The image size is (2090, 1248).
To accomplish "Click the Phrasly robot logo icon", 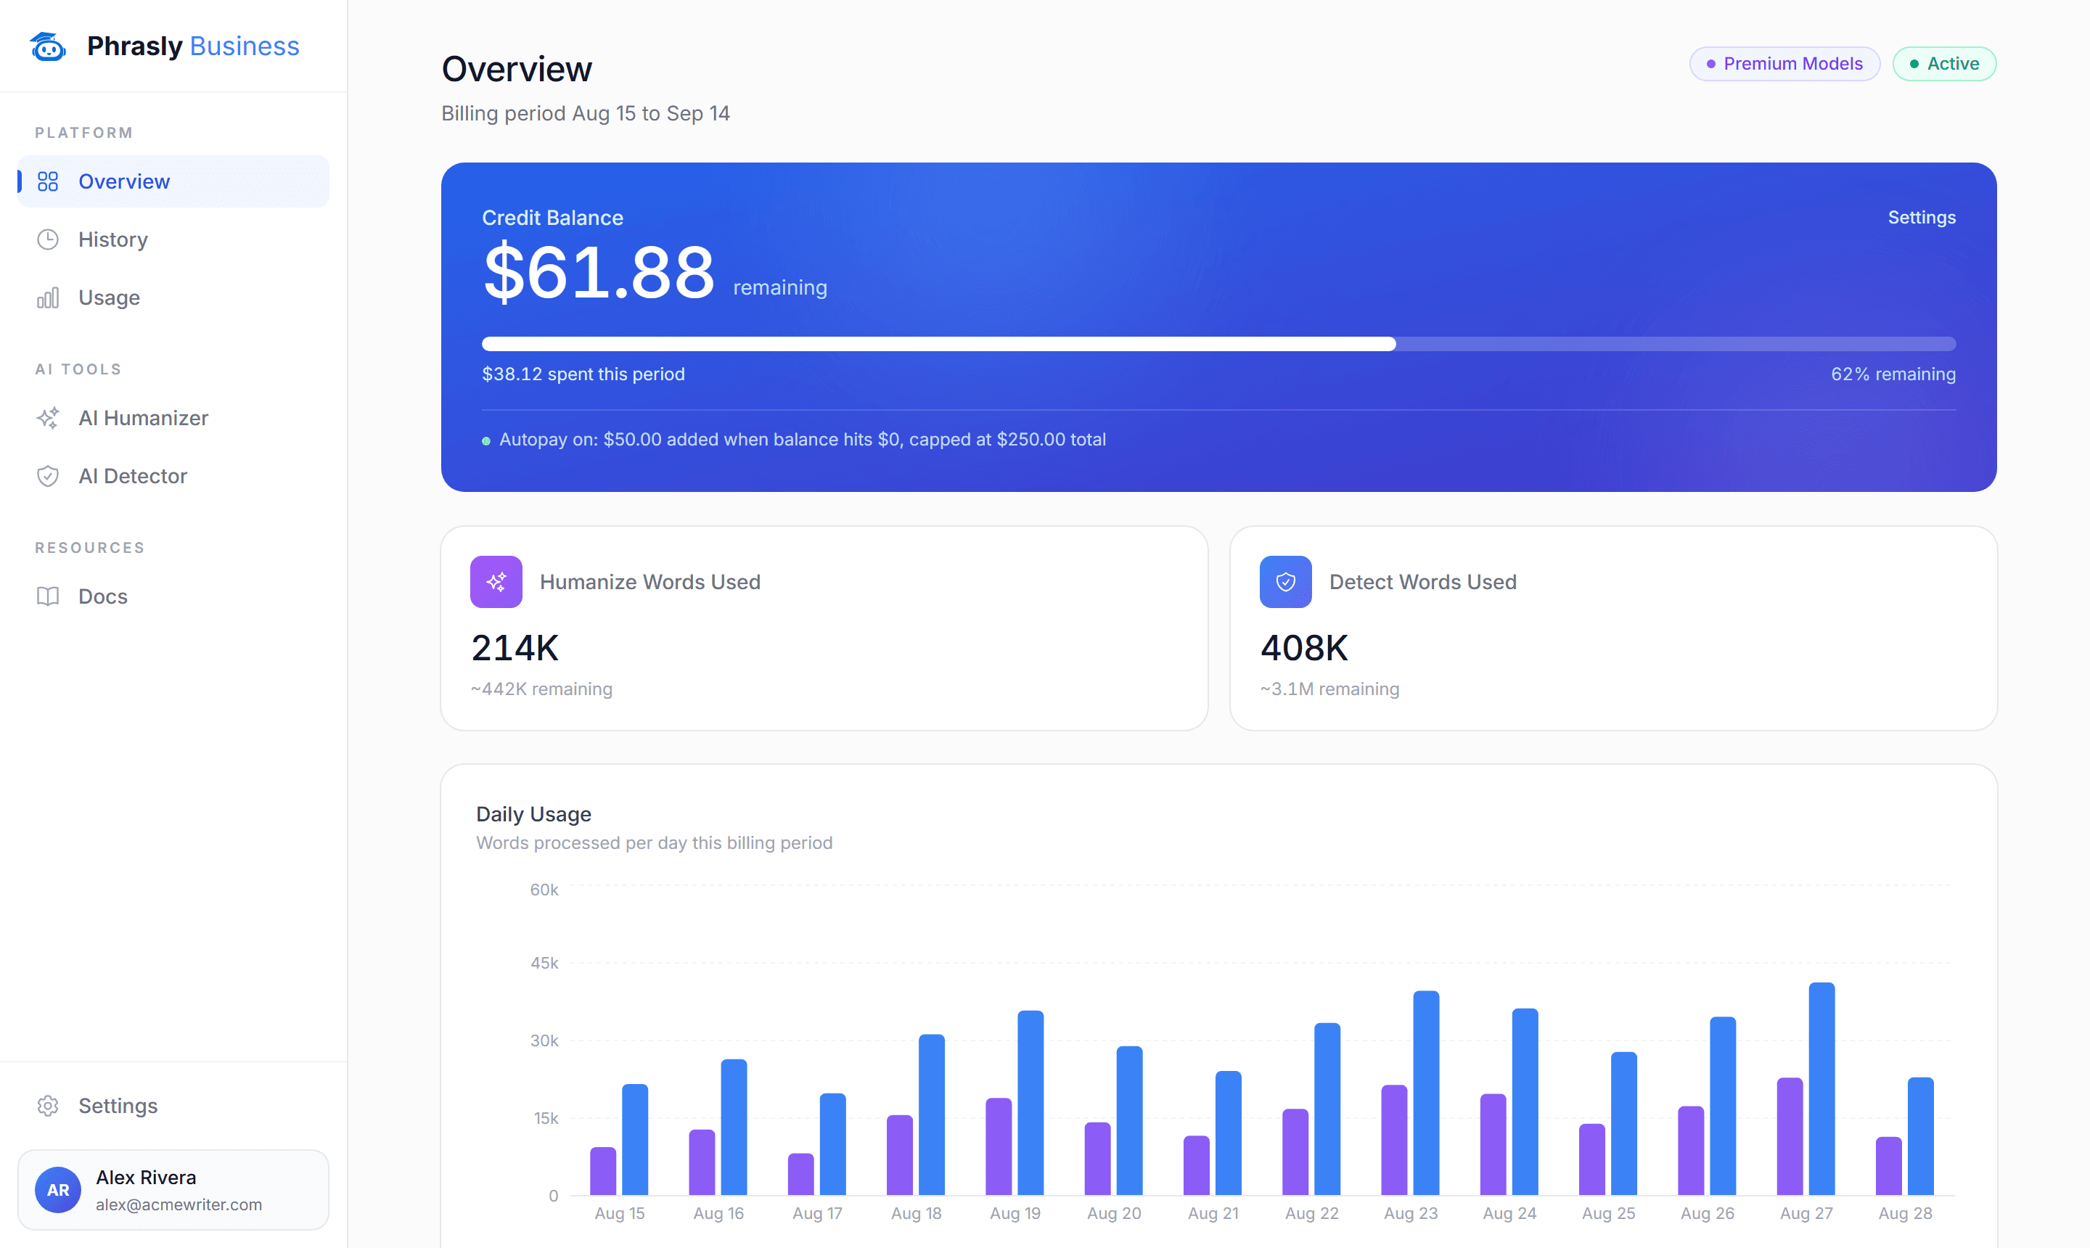I will click(48, 46).
